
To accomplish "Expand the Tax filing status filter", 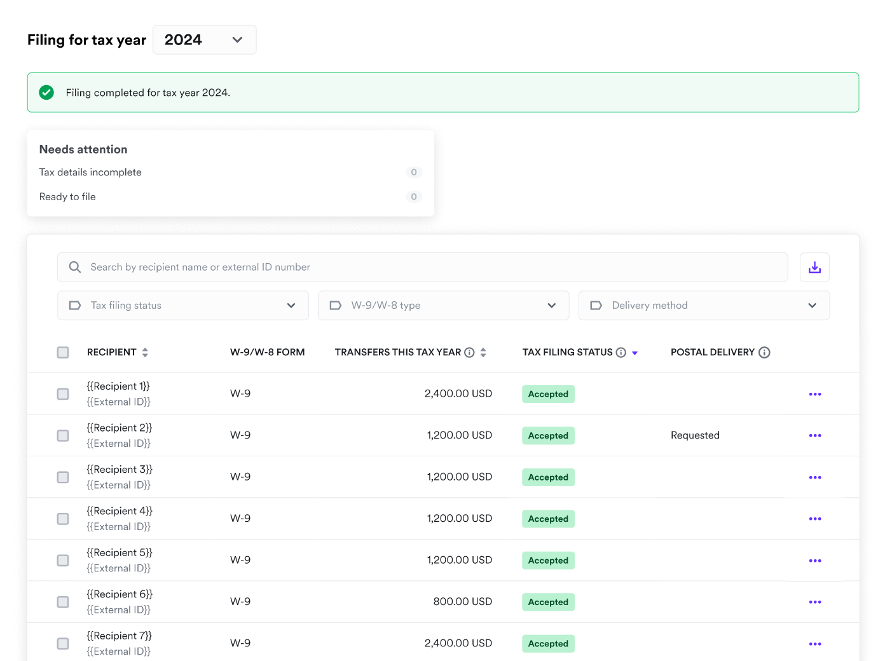I will [182, 306].
